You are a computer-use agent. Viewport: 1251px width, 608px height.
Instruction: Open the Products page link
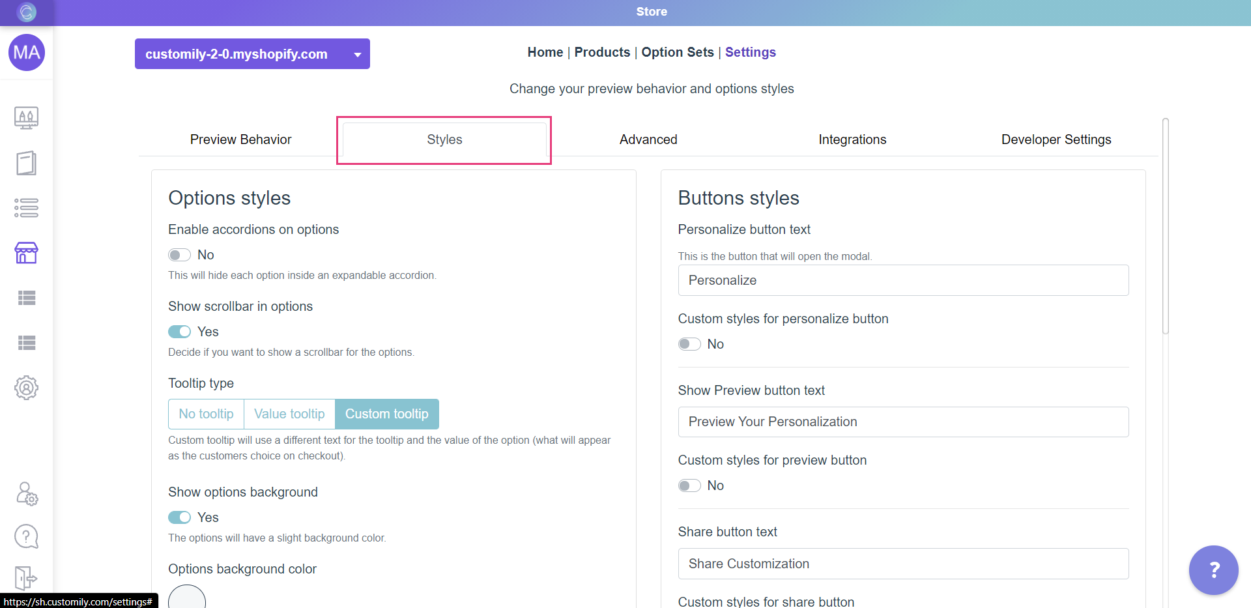[x=601, y=52]
